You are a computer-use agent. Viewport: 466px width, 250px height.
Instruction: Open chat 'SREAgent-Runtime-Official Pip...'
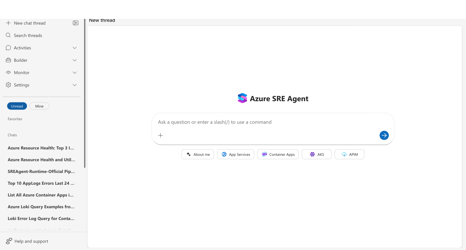click(x=41, y=171)
